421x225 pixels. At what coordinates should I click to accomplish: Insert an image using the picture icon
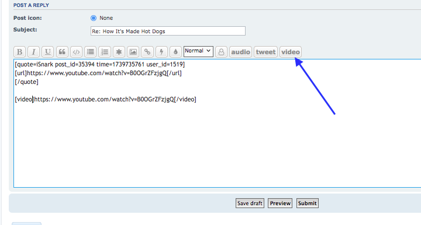pyautogui.click(x=133, y=52)
